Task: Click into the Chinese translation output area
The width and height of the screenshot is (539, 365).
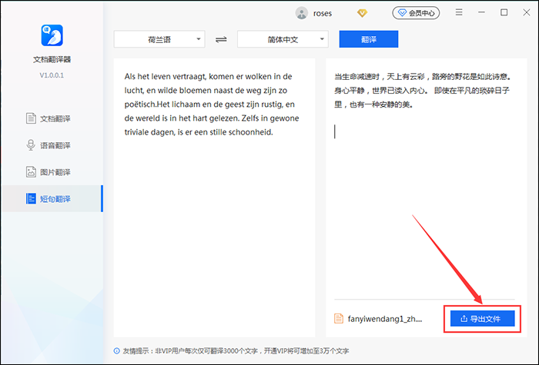Action: tap(426, 178)
